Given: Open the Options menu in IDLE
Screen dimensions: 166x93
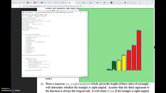Looking at the screenshot, I should tap(37, 15).
